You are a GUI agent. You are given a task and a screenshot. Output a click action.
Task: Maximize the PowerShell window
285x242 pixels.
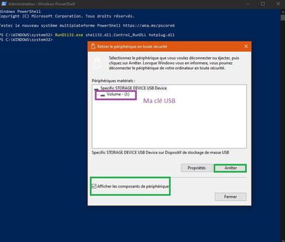click(263, 4)
